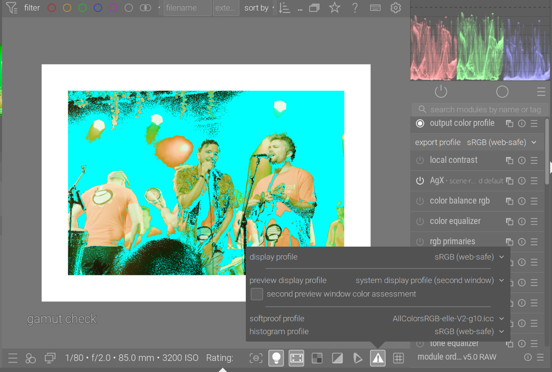The height and width of the screenshot is (372, 552).
Task: Toggle the focus peaking icon
Action: 256,358
